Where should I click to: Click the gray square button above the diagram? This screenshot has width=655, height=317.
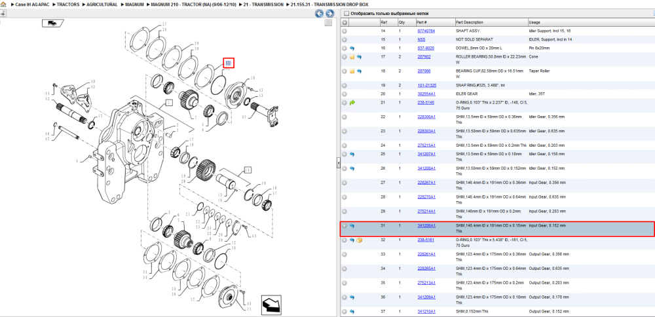(x=328, y=22)
